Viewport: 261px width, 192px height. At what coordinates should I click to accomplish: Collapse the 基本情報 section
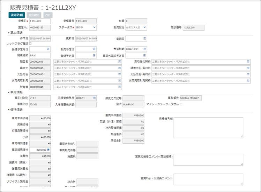tap(8, 33)
